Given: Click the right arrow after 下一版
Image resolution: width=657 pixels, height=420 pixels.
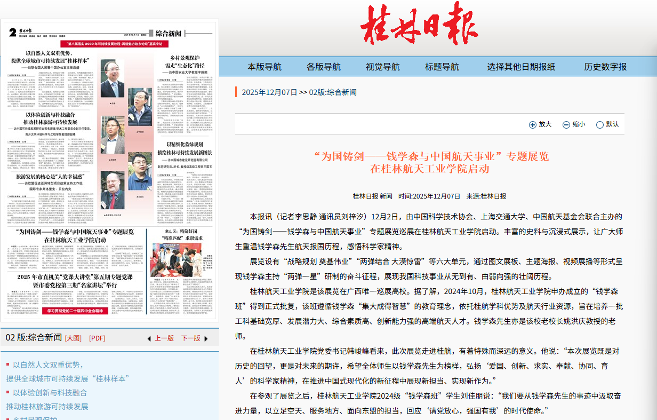Looking at the screenshot, I should tap(206, 339).
